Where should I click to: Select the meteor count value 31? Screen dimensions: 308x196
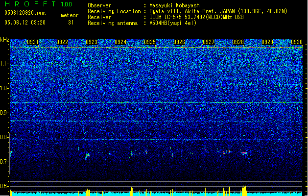[x=71, y=23]
